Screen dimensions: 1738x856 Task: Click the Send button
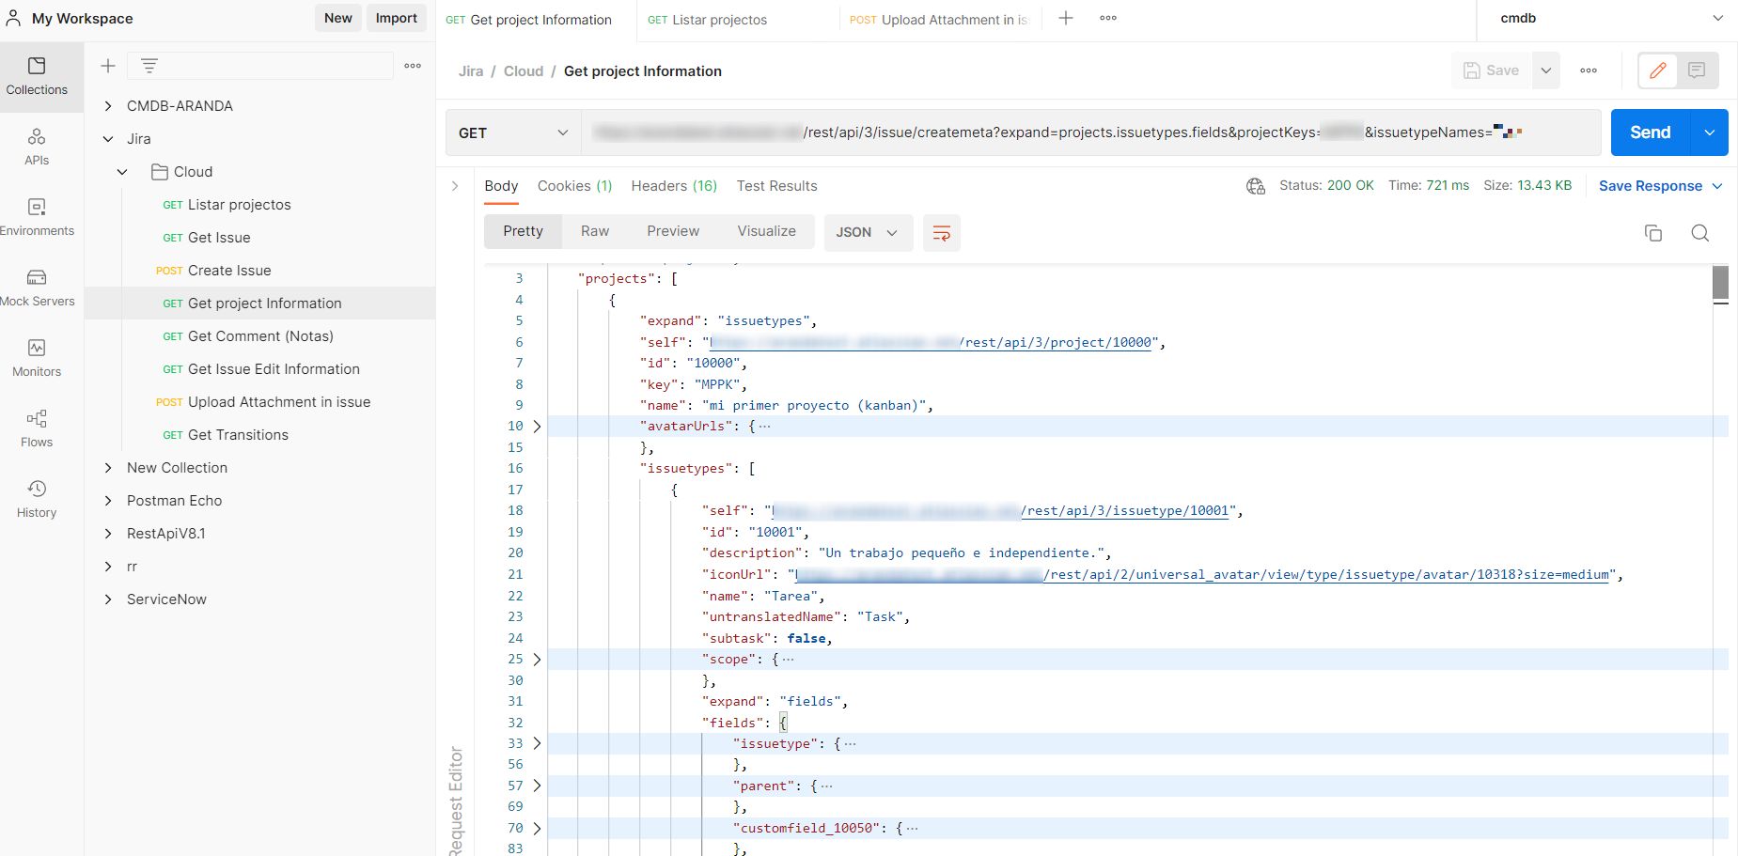(x=1651, y=132)
